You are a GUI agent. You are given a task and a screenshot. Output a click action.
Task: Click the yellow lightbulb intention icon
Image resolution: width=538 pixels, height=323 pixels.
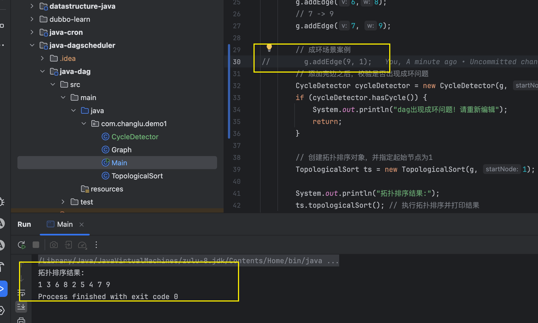point(269,48)
